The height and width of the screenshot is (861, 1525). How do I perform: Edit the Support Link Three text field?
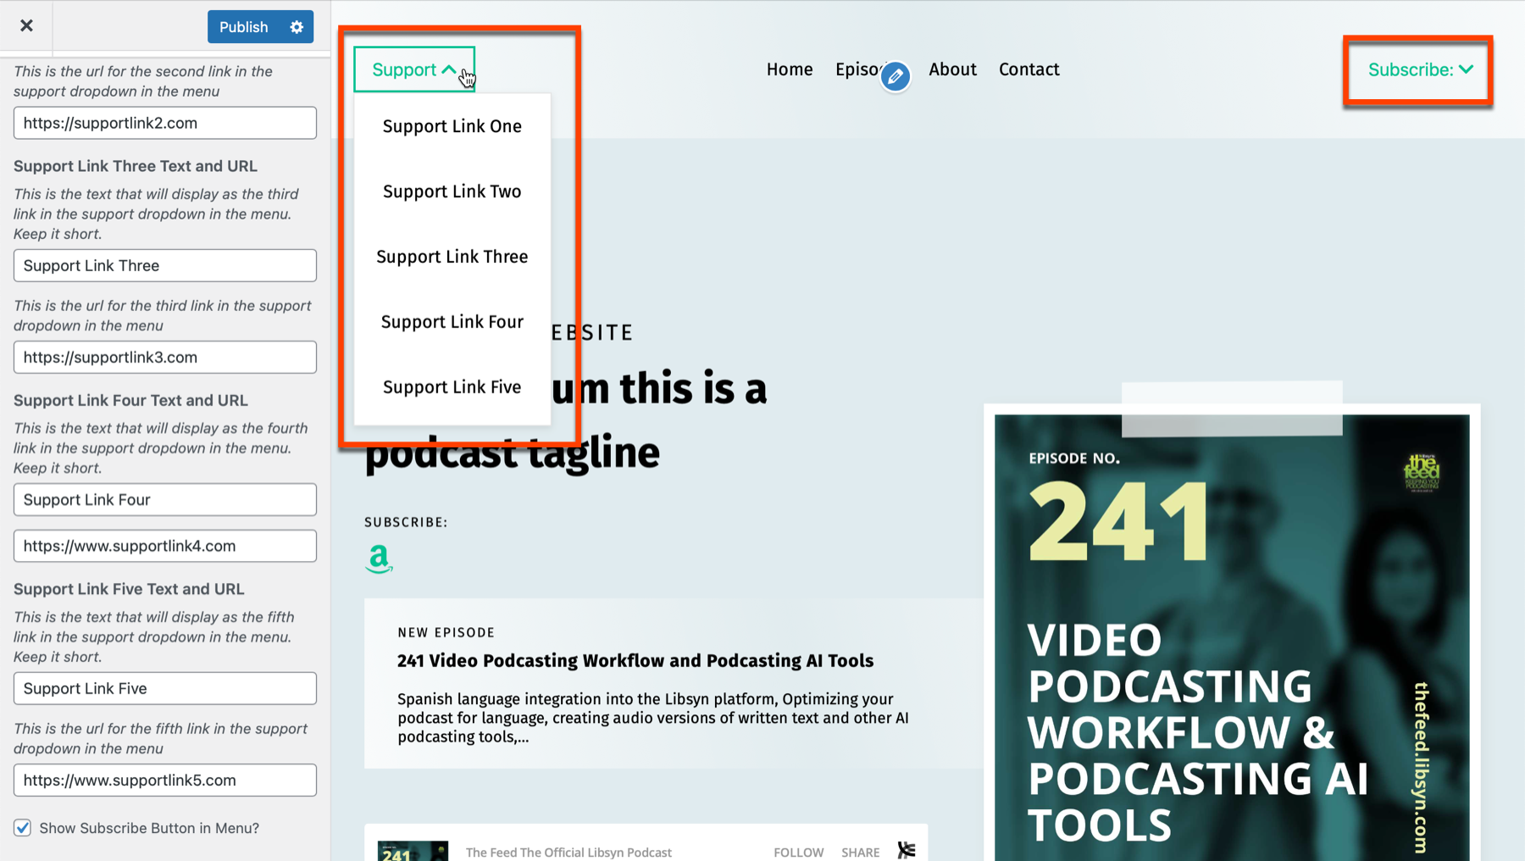pos(165,265)
